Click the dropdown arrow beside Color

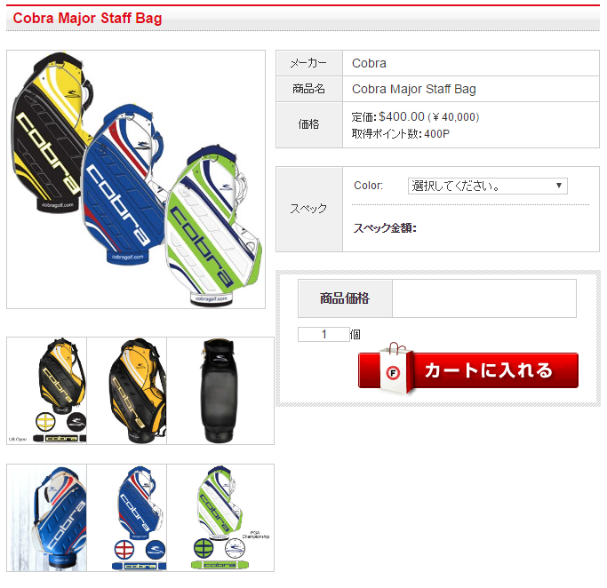point(559,186)
